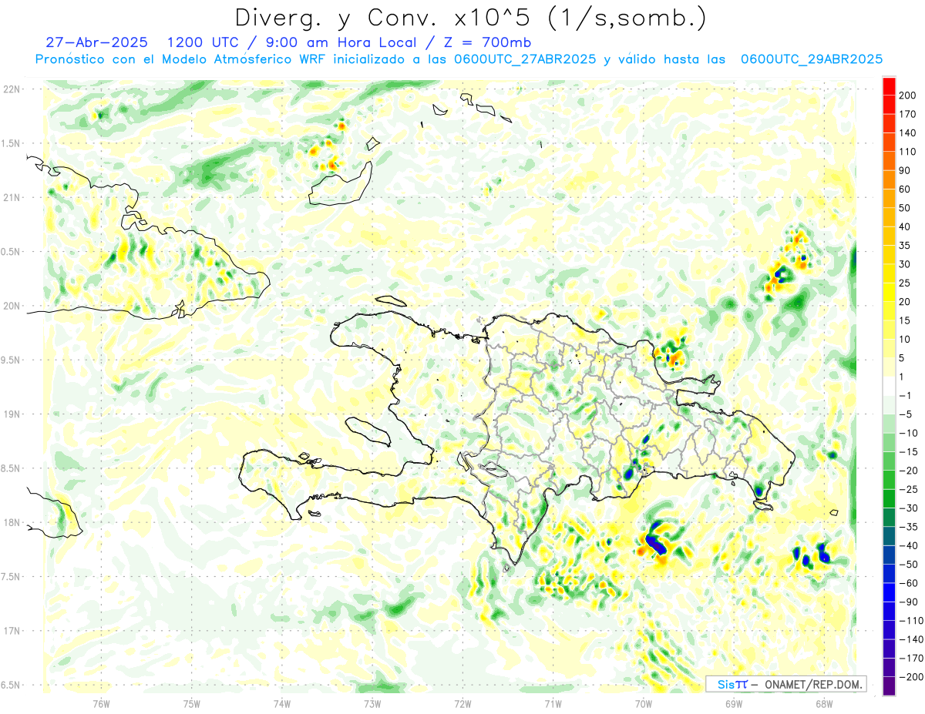Click the "200" value at top of color scale
Viewport: 925px width, 714px height.
pyautogui.click(x=907, y=96)
